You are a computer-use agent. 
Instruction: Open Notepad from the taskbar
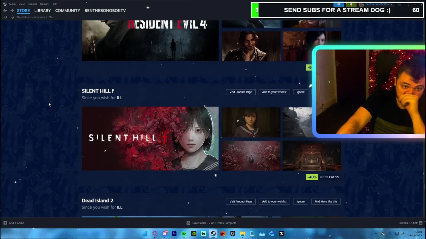point(252,234)
